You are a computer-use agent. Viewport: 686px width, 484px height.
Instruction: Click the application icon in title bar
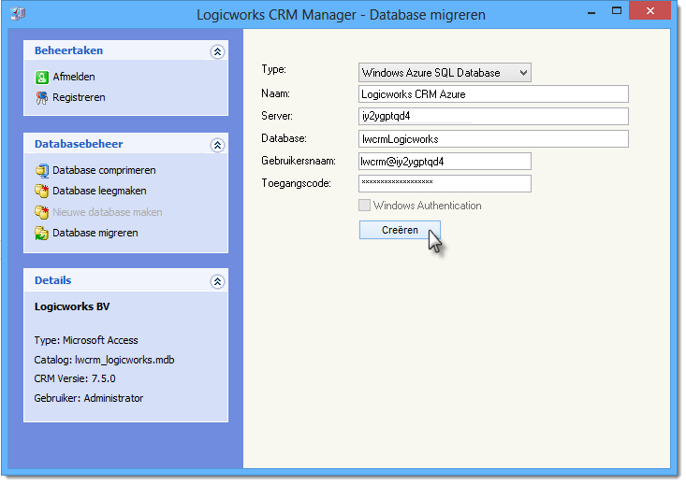click(x=18, y=14)
